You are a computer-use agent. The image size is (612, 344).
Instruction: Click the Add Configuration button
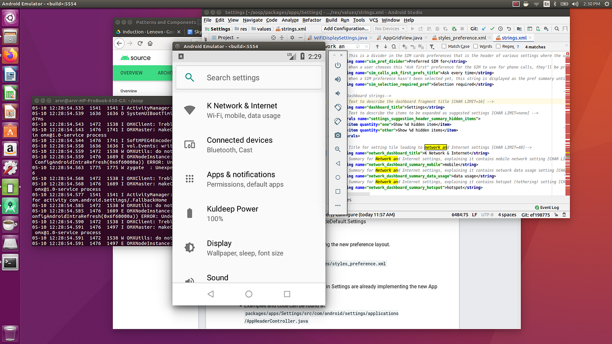coord(346,28)
